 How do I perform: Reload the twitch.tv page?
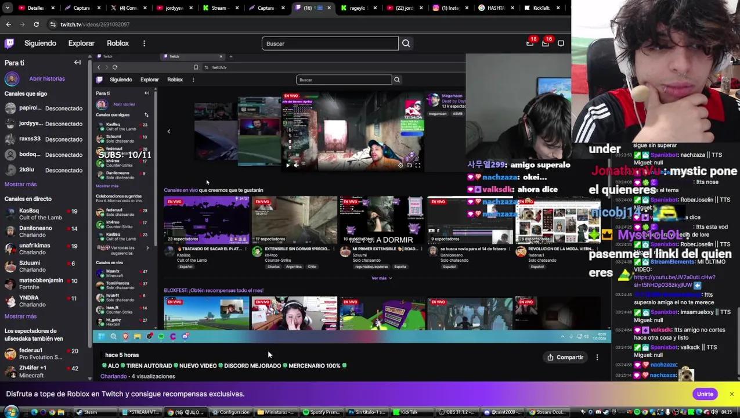click(36, 24)
